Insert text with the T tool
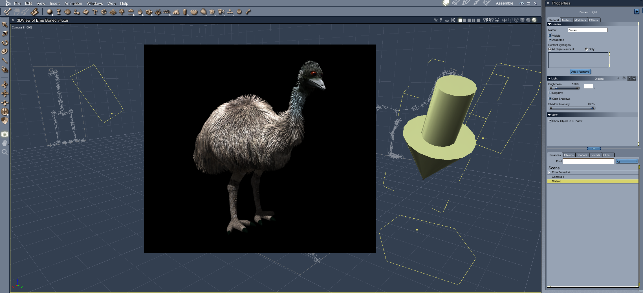This screenshot has width=643, height=293. tap(95, 12)
